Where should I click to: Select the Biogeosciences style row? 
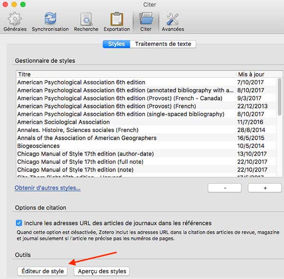click(x=146, y=146)
